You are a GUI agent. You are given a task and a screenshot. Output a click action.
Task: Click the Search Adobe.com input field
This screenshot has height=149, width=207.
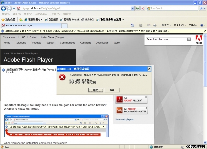(166, 39)
